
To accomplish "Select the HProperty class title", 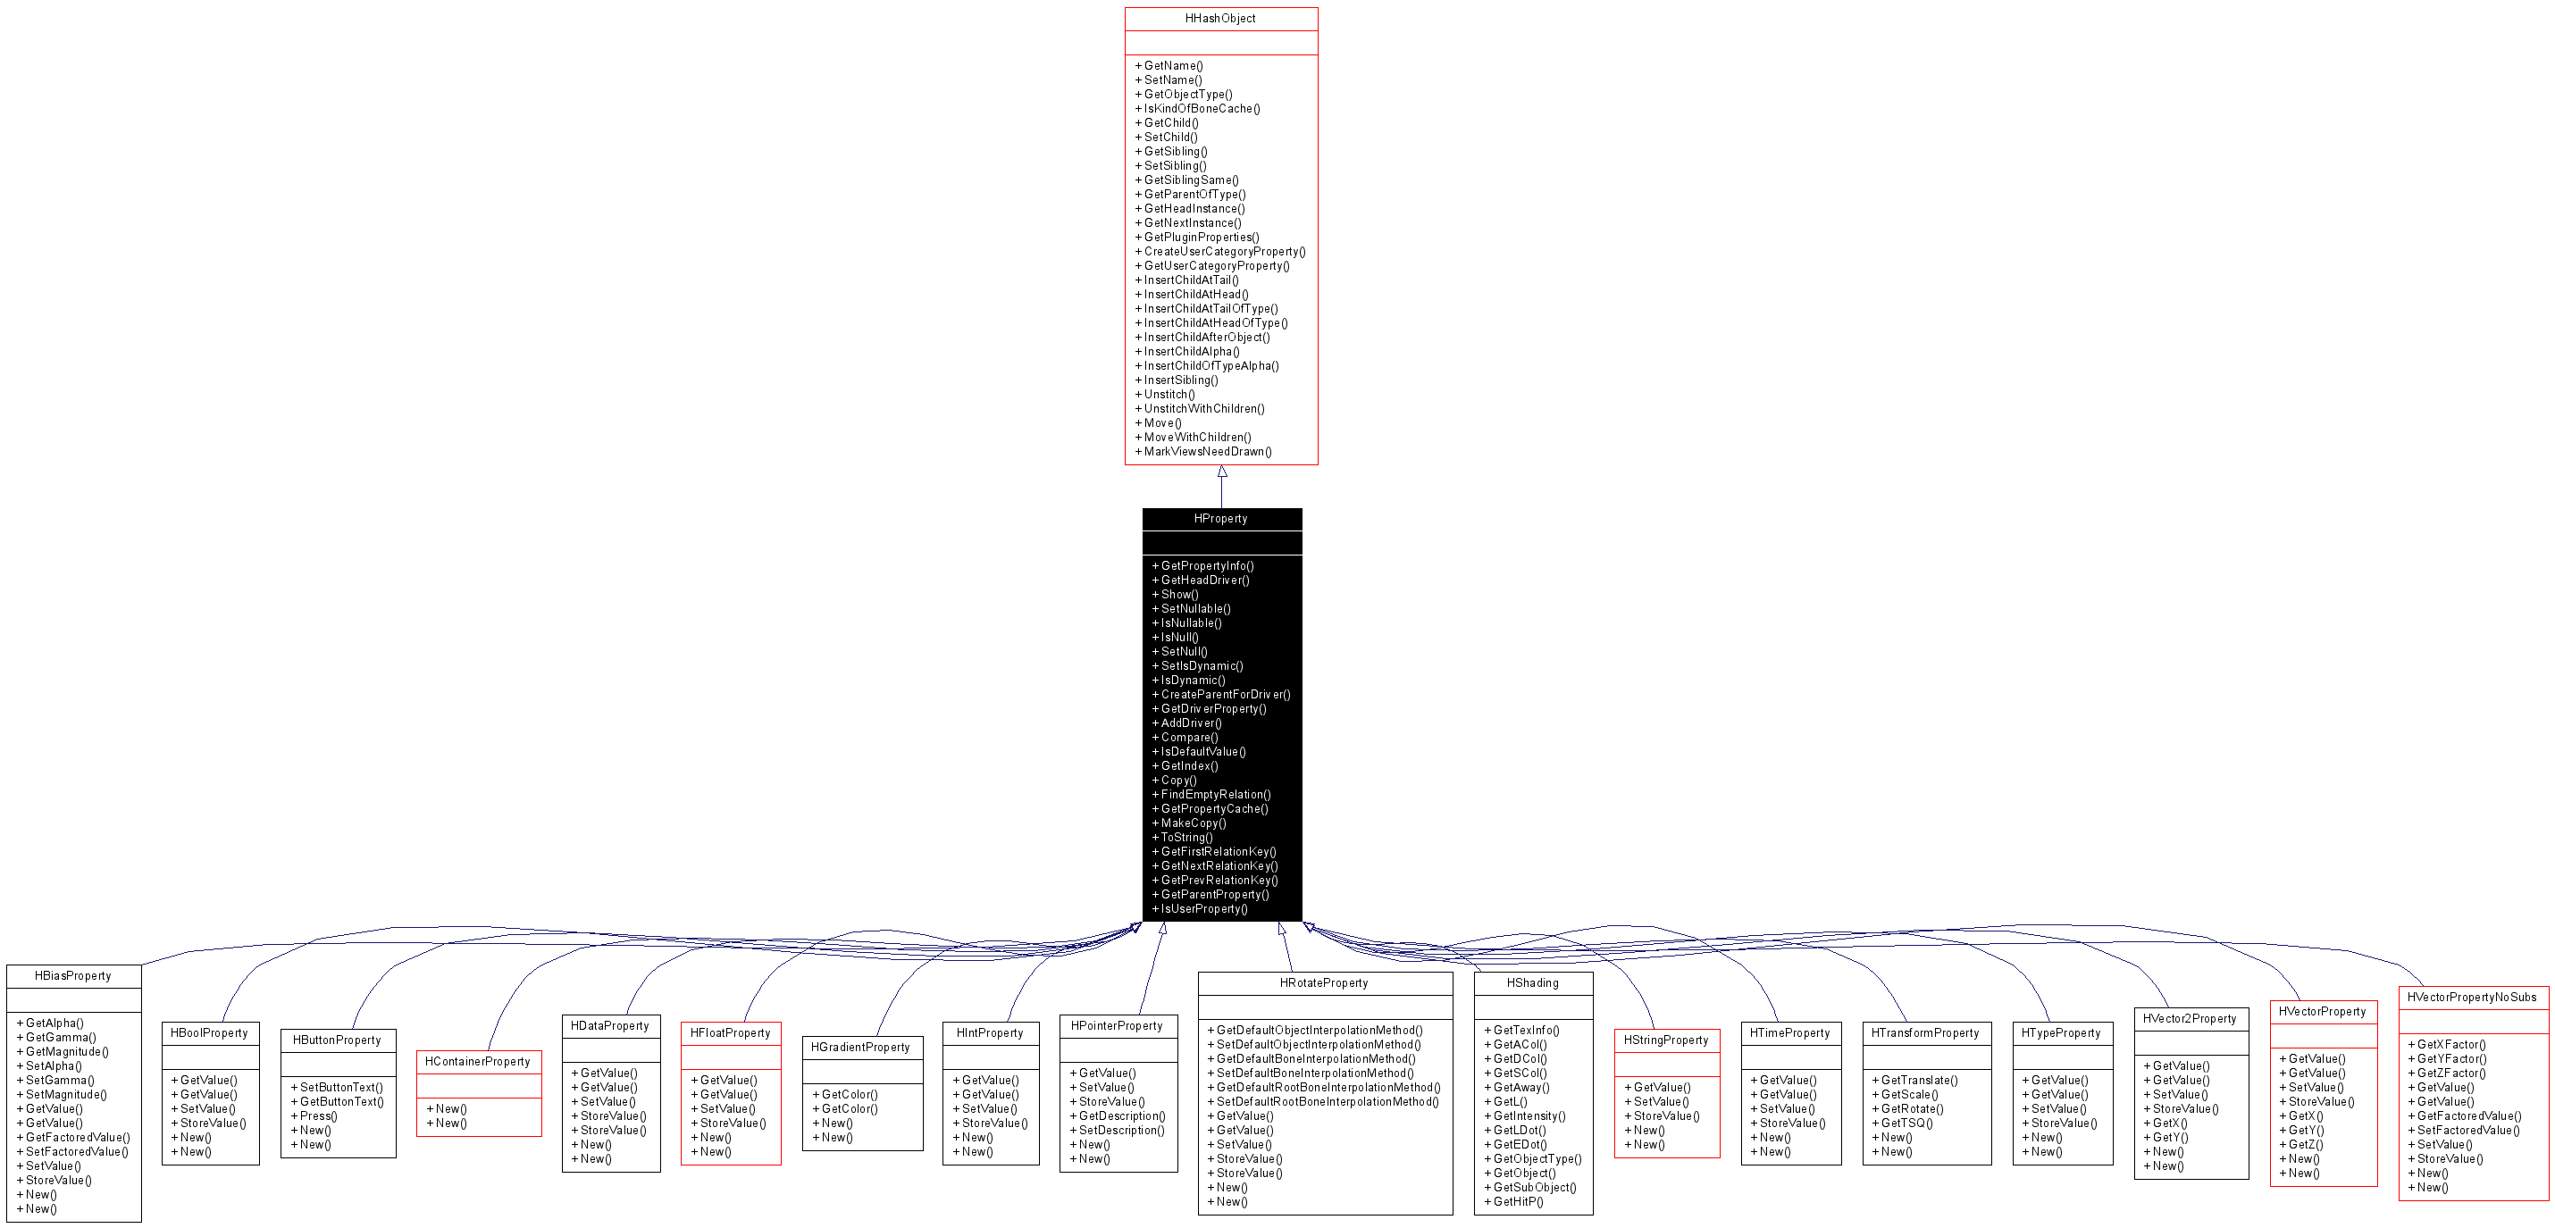I will [1221, 519].
